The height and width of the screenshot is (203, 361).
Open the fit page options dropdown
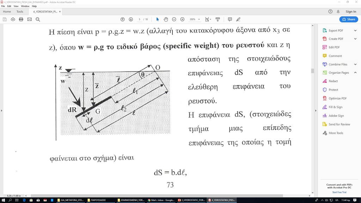point(208,19)
